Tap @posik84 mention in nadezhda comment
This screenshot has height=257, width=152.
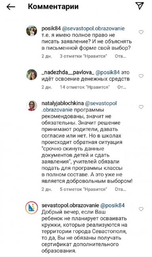(x=108, y=72)
